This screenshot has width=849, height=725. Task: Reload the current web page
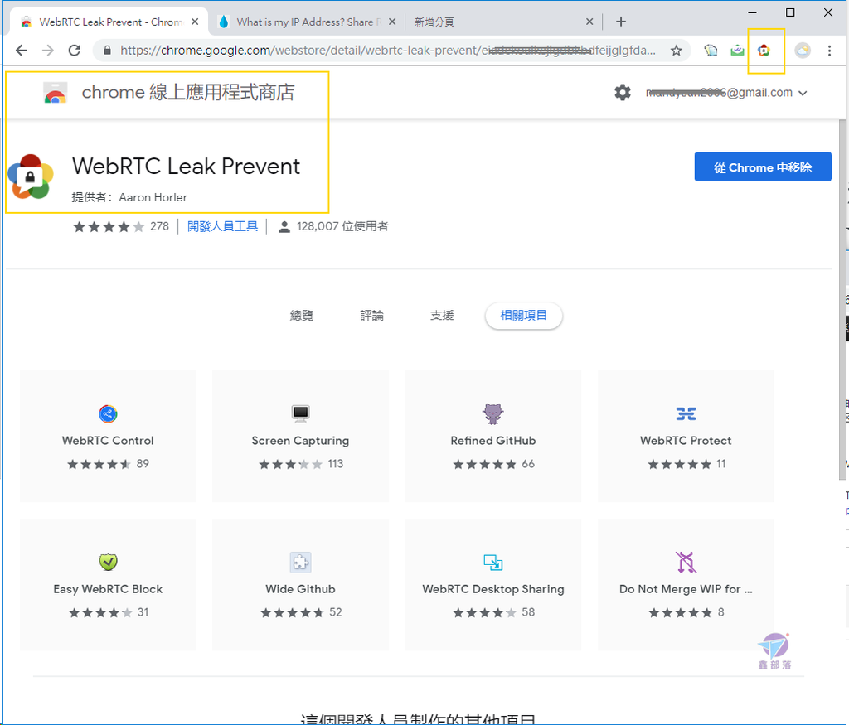click(75, 51)
